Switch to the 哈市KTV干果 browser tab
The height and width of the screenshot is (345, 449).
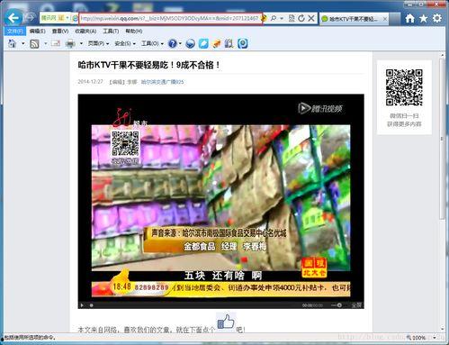tap(354, 19)
